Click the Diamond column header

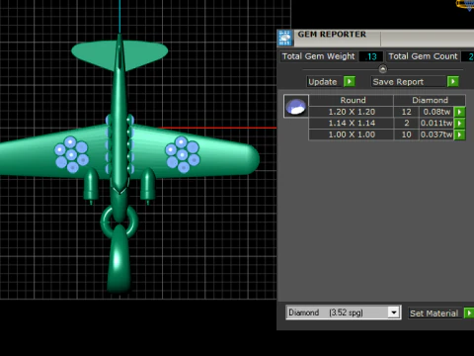(x=430, y=100)
